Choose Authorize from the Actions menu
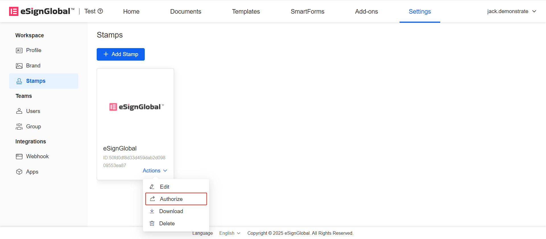This screenshot has height=239, width=546. coord(176,199)
